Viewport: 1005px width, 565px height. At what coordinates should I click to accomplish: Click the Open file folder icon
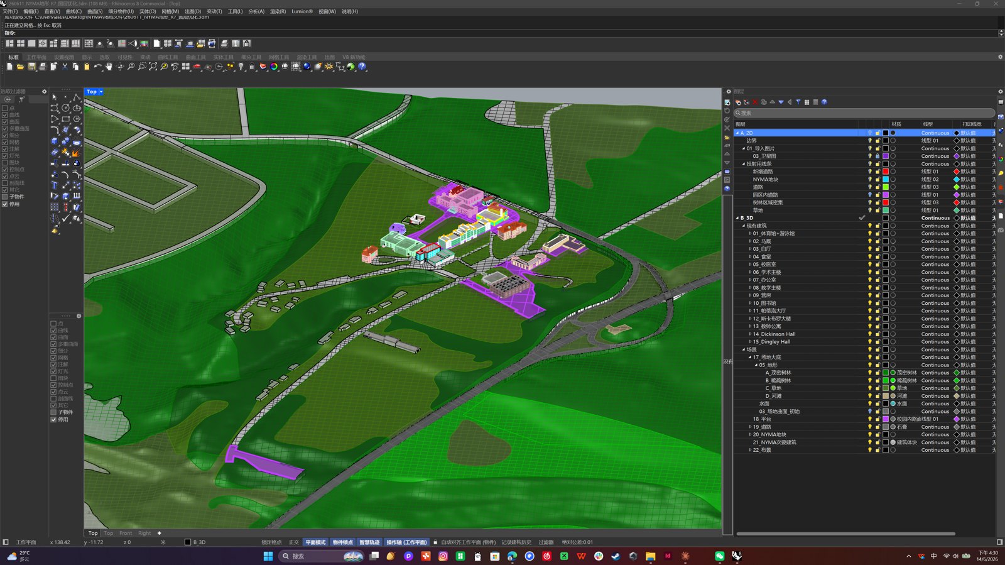[20, 67]
